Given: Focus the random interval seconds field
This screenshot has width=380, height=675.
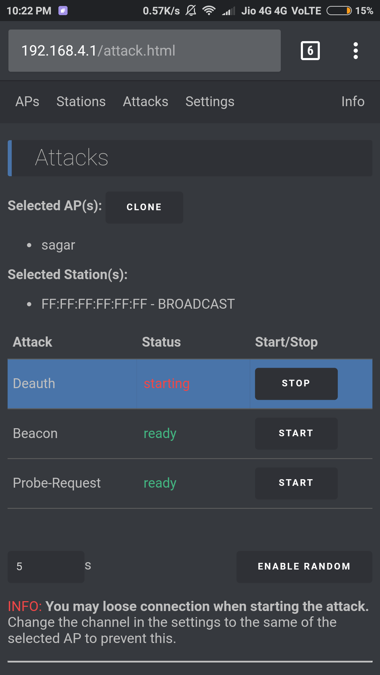Looking at the screenshot, I should coord(46,566).
